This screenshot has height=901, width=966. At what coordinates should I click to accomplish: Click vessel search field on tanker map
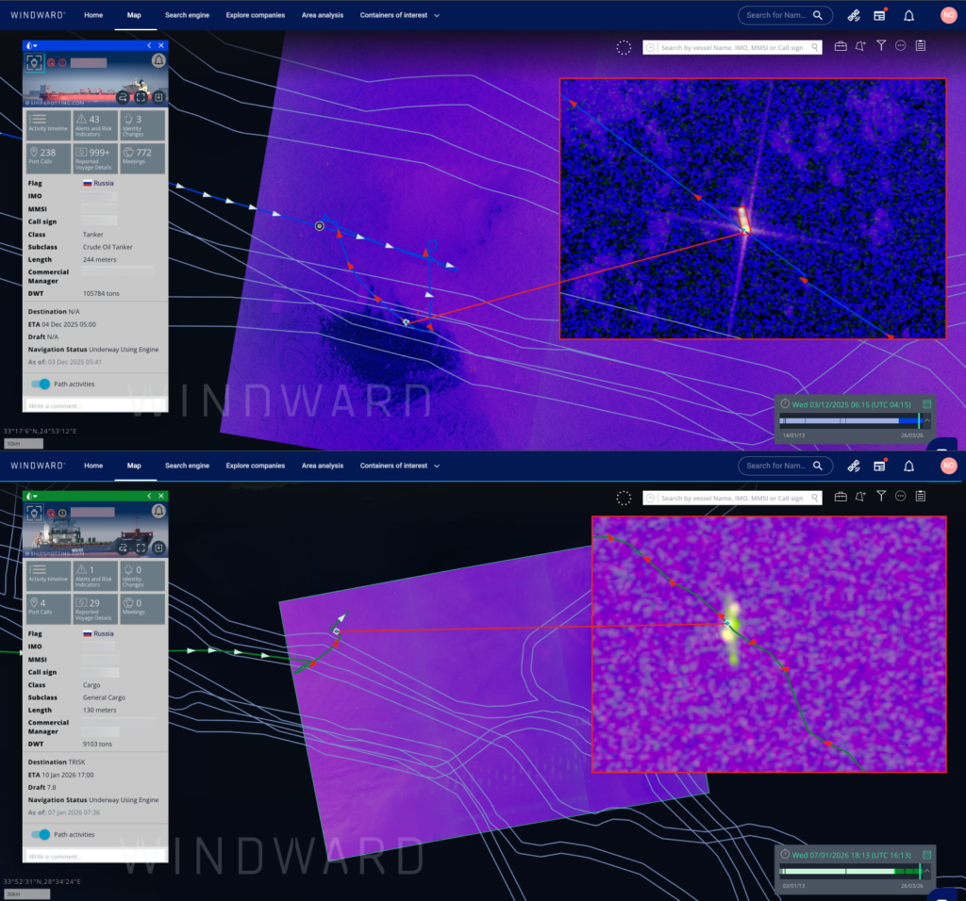pos(732,47)
